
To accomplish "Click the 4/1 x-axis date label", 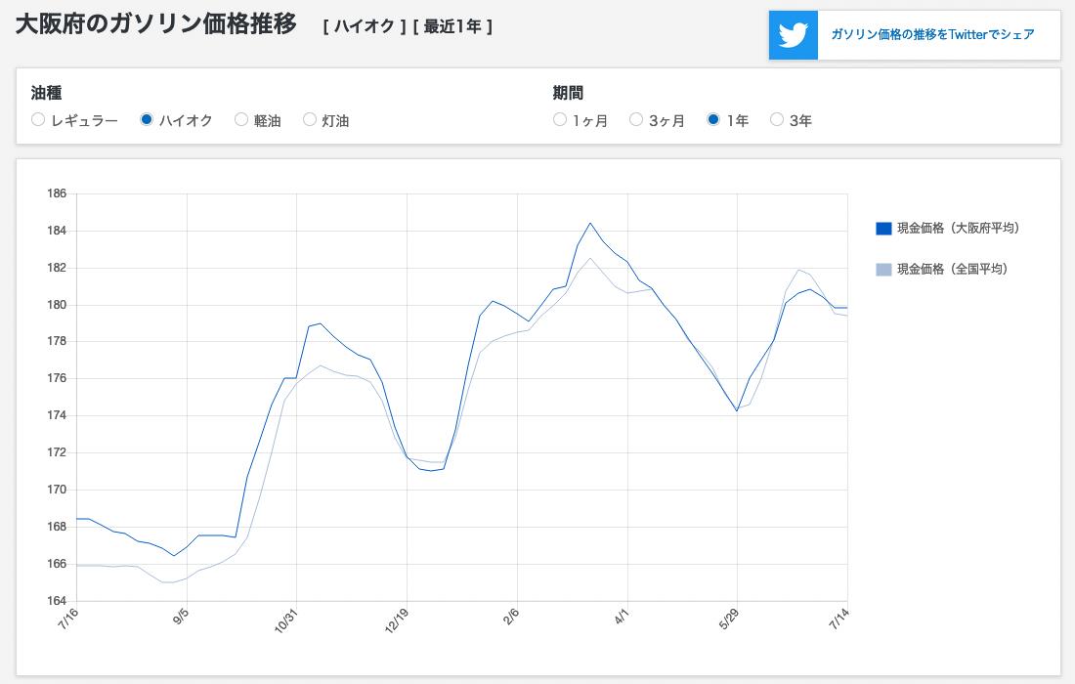I will pos(622,617).
